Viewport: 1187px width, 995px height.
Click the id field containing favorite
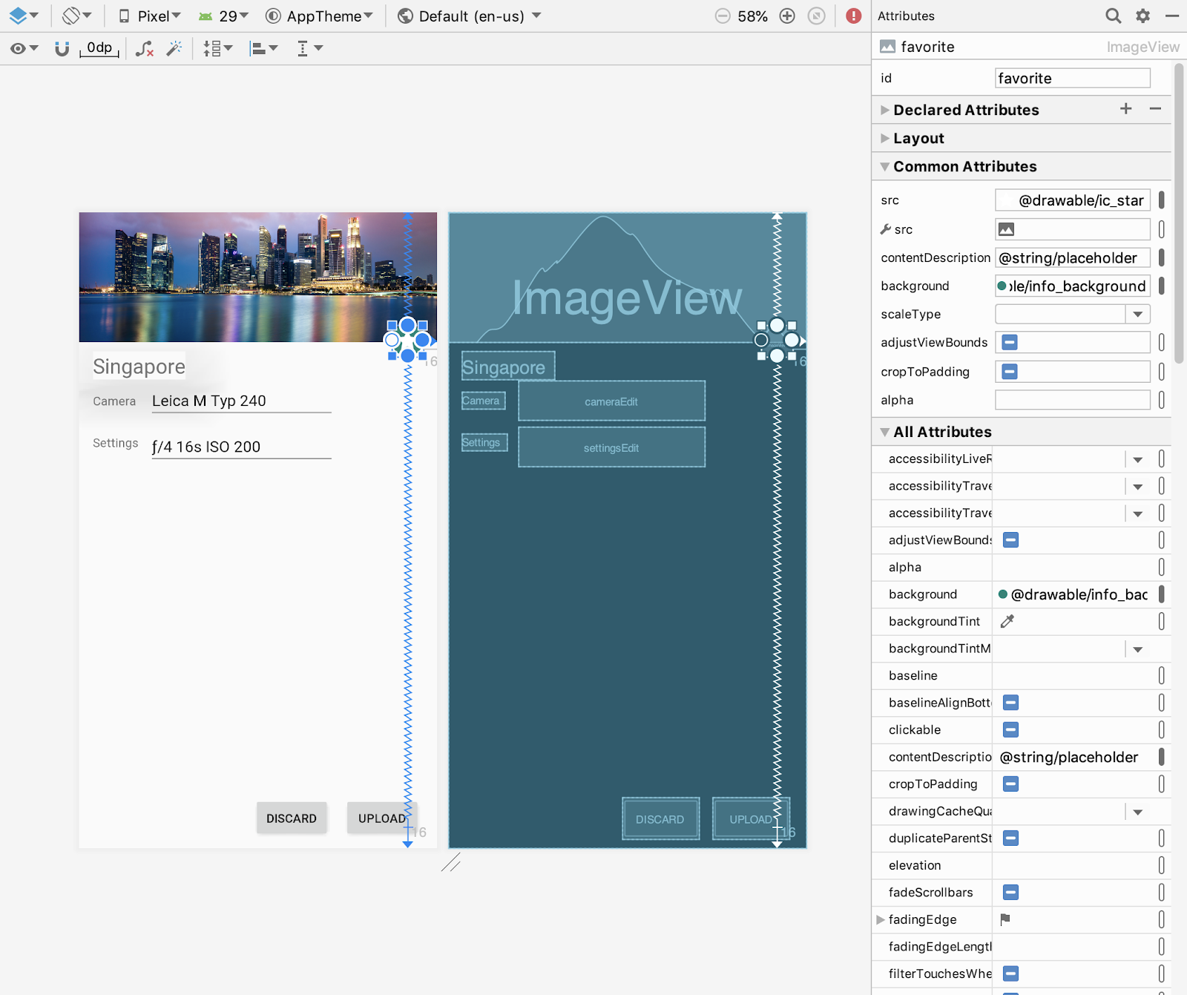click(1072, 79)
